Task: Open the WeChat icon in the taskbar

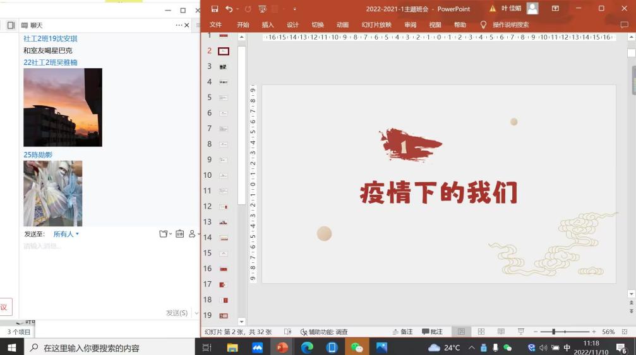Action: pos(357,347)
